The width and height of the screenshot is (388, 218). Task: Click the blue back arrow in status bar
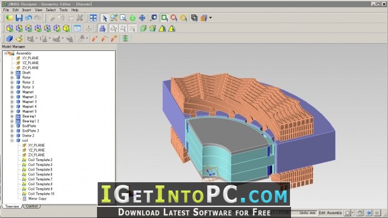click(x=369, y=212)
